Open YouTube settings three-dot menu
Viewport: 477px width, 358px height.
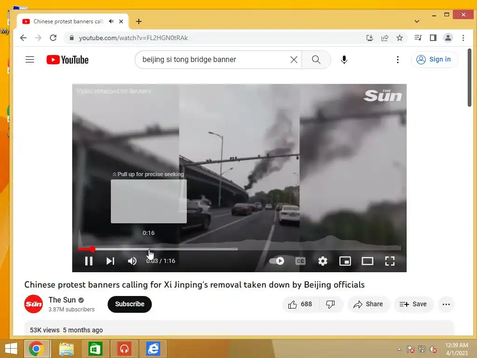[398, 60]
